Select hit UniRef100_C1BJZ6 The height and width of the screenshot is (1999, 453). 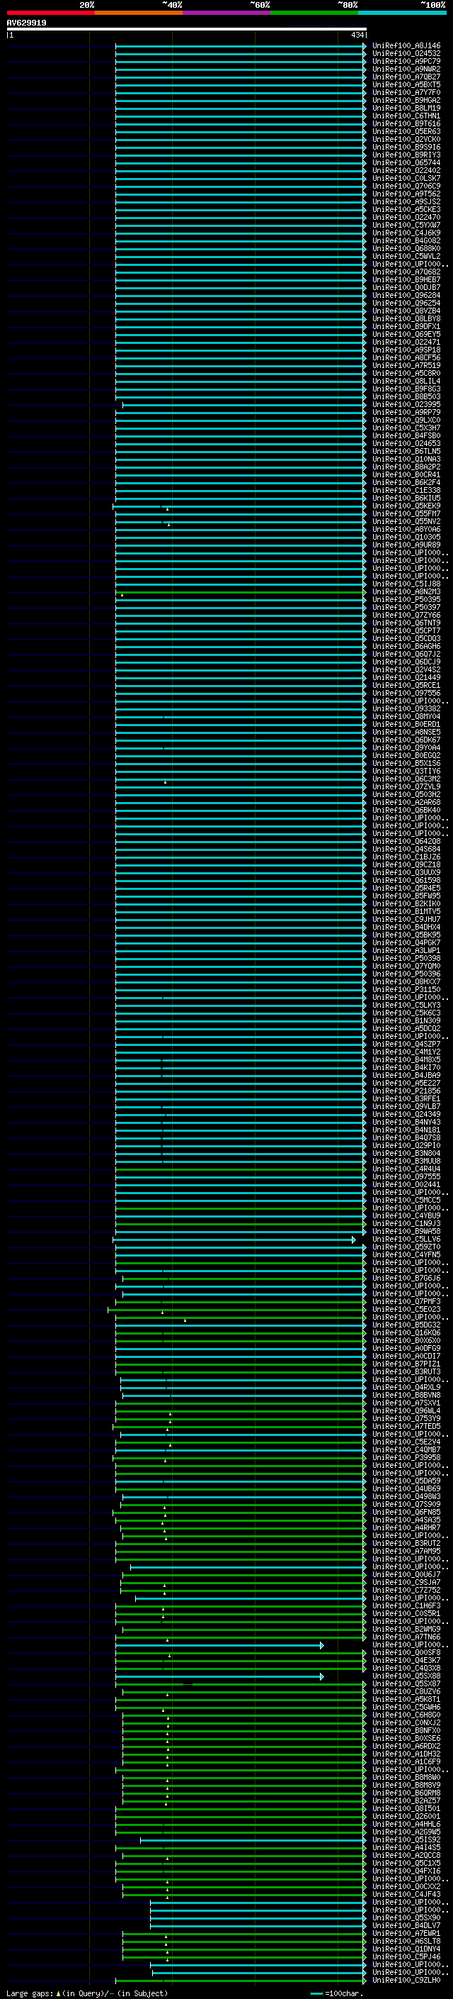point(406,857)
